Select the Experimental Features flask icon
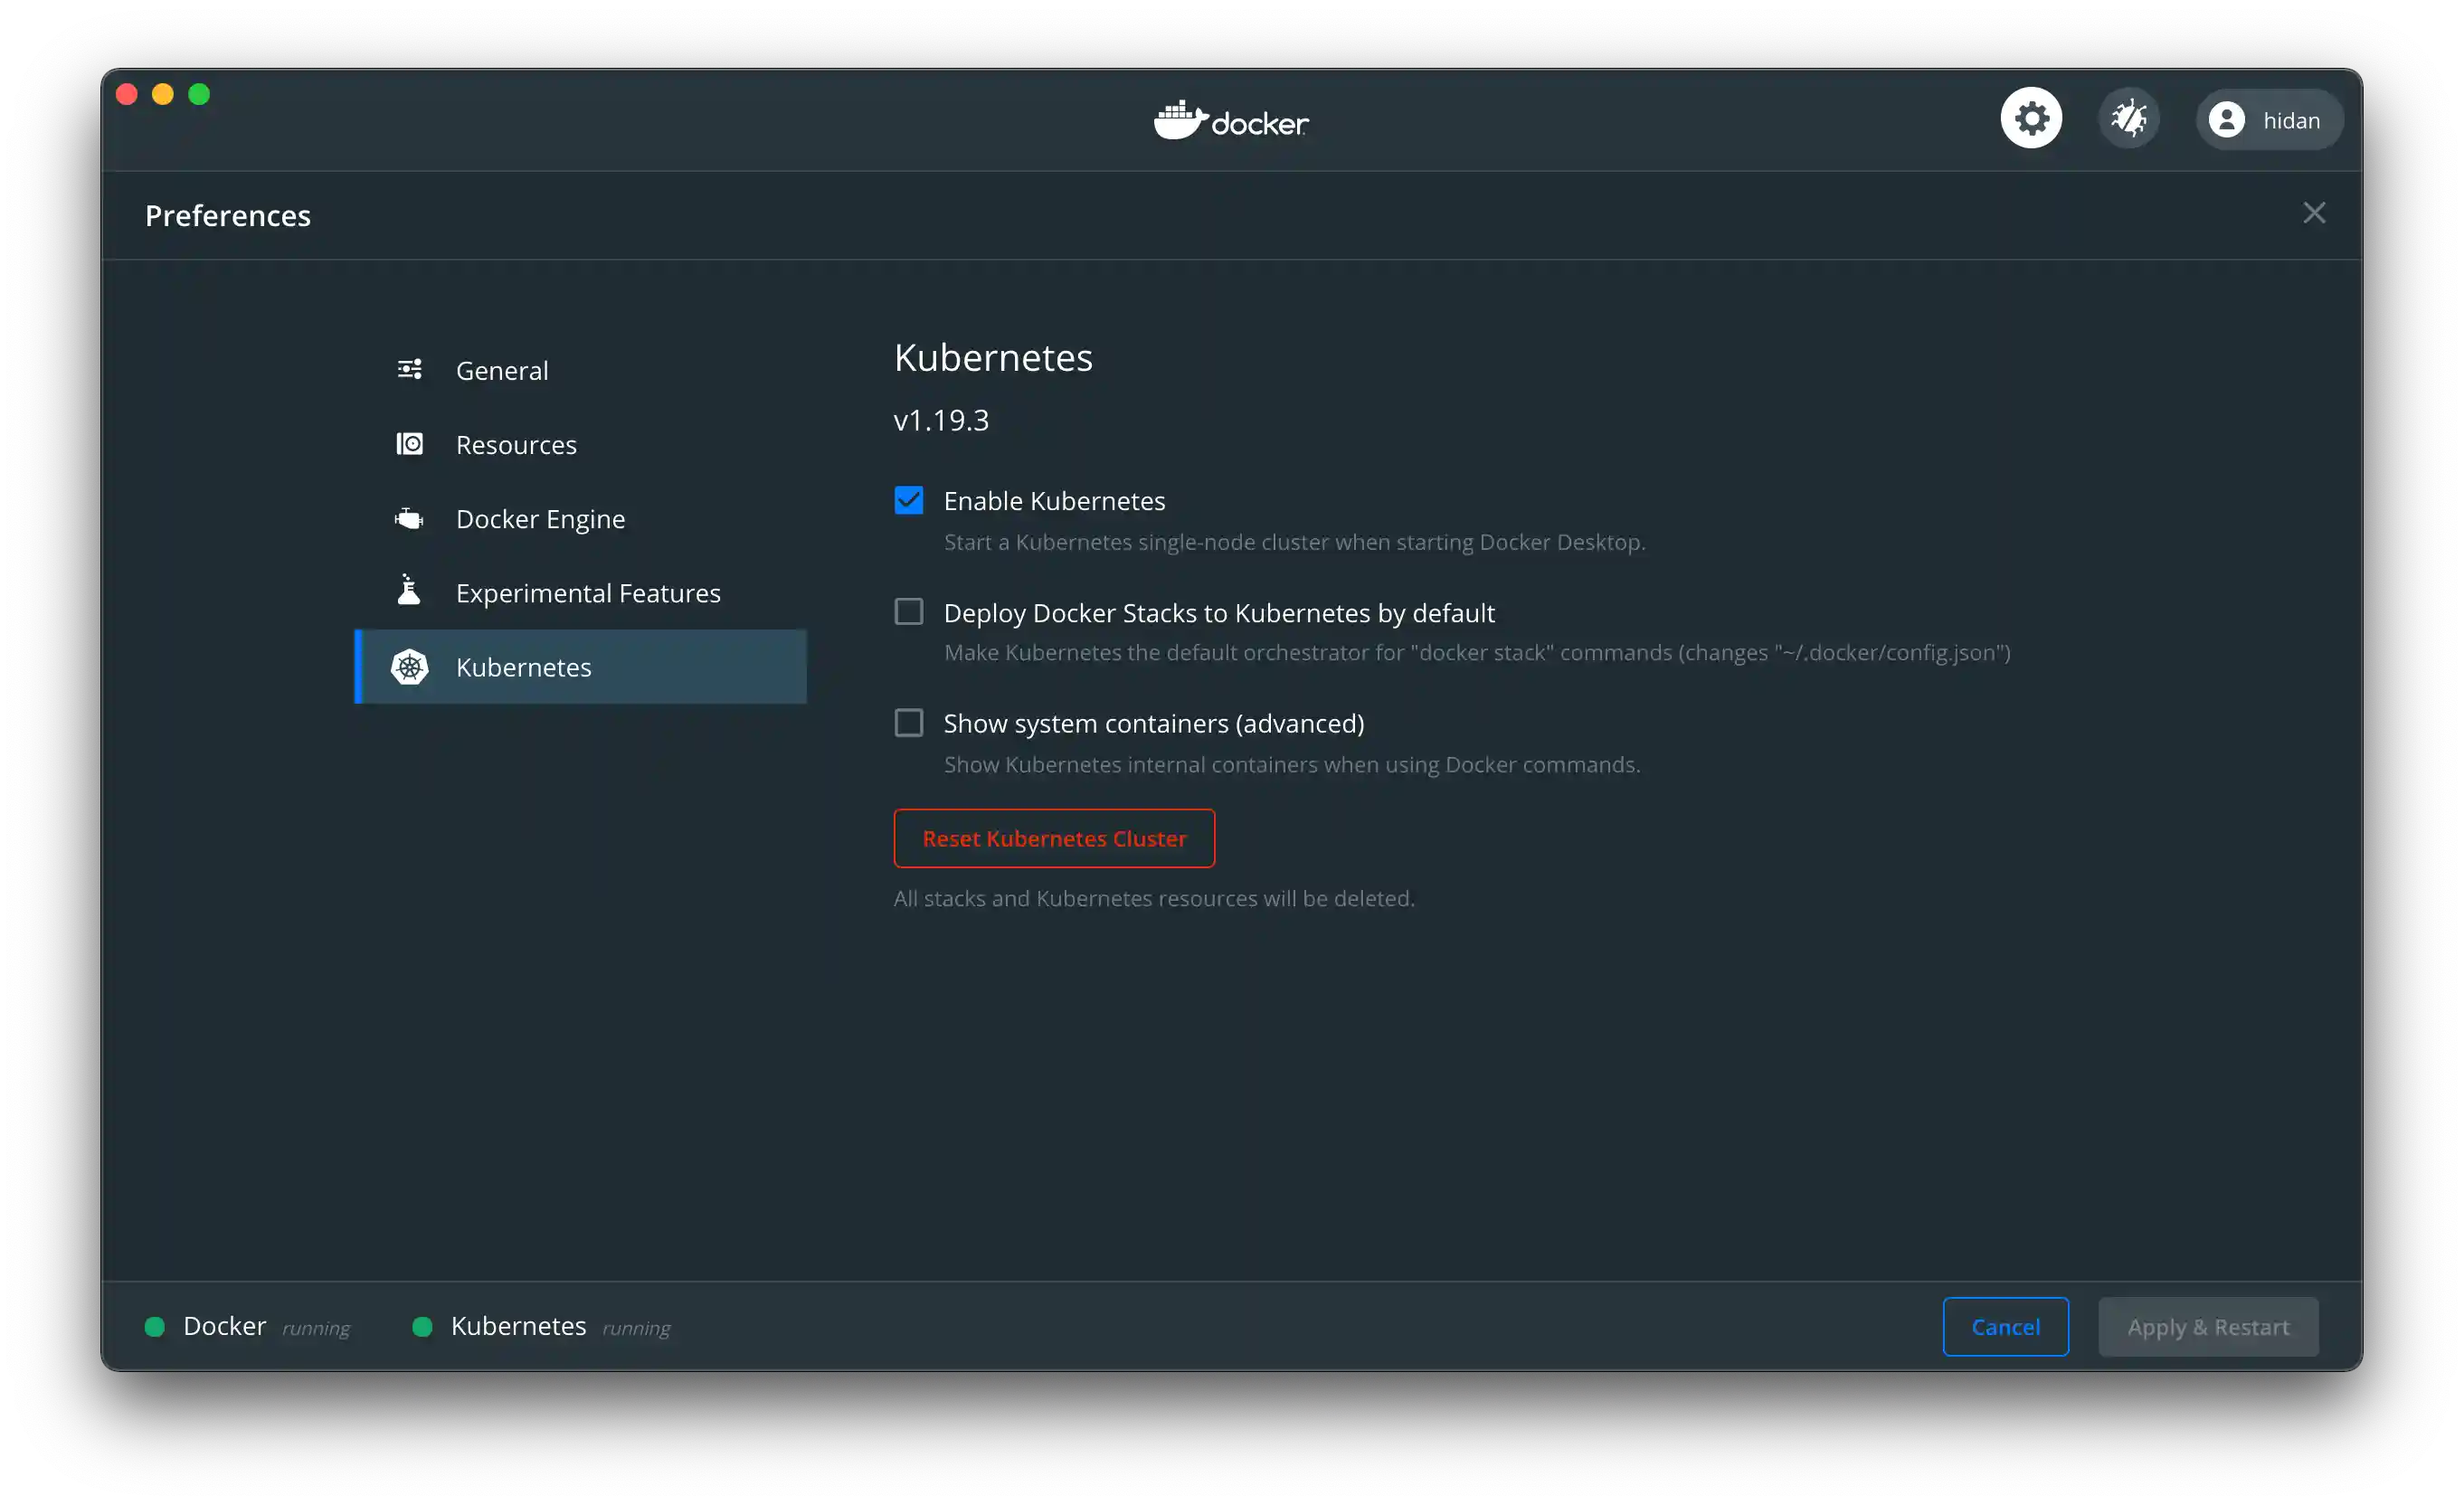Image resolution: width=2464 pixels, height=1505 pixels. click(409, 591)
